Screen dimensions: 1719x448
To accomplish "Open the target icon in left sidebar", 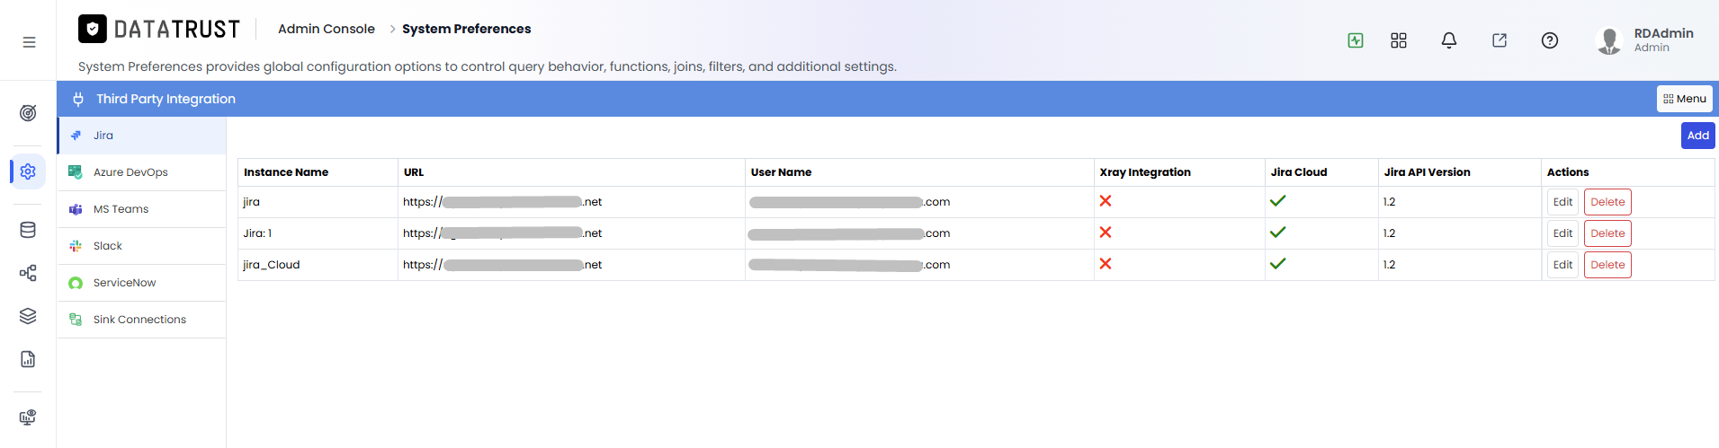I will 28,113.
